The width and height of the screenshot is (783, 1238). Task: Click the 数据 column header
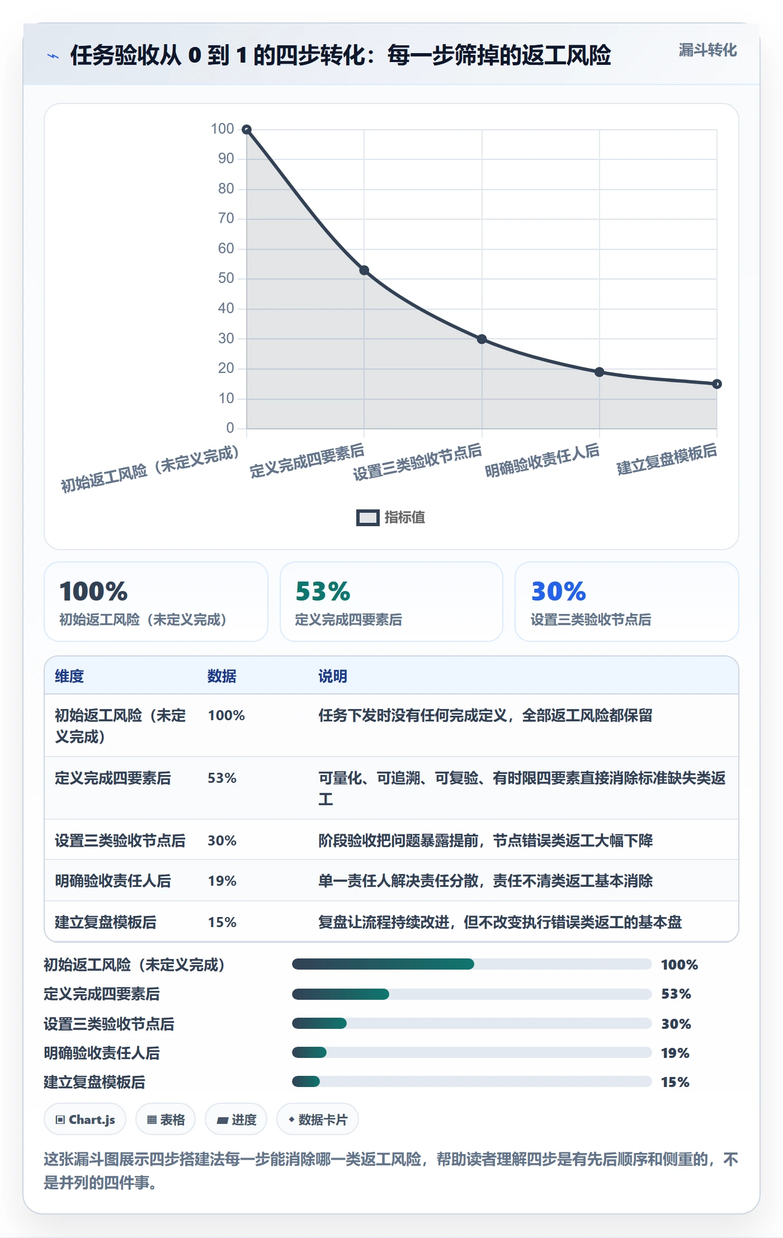tap(221, 677)
